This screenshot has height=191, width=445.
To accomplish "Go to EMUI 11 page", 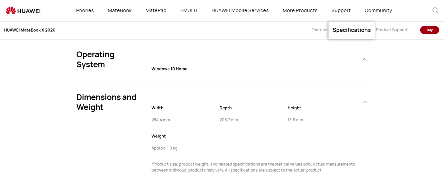I will click(189, 10).
